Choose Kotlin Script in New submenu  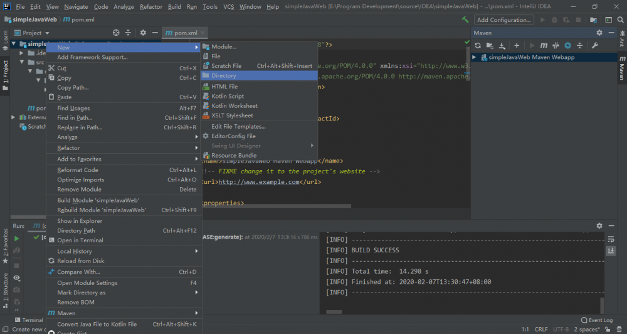pos(260,96)
